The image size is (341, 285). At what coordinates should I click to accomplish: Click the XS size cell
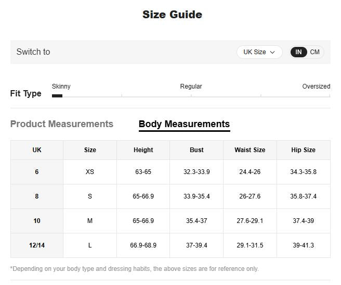pos(90,172)
